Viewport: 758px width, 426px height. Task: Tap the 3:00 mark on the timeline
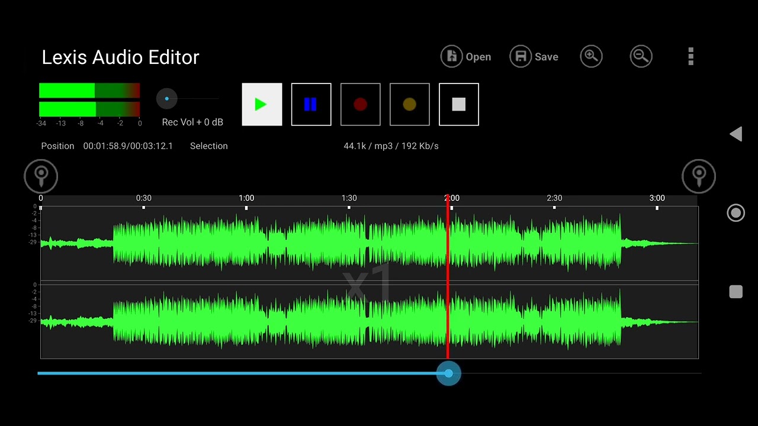[657, 198]
